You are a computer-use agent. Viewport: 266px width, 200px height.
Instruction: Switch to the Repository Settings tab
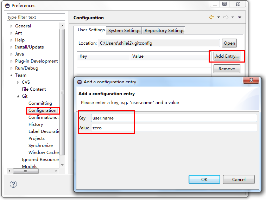[164, 31]
